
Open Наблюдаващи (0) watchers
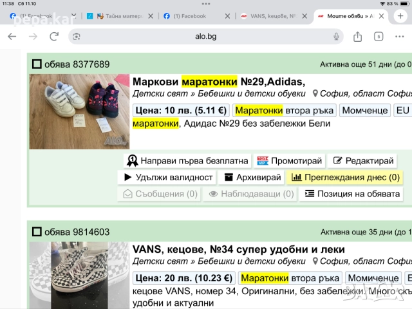tap(250, 194)
